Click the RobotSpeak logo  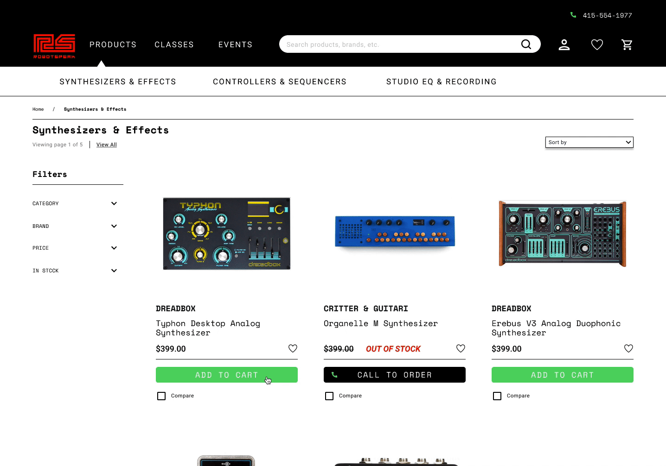coord(54,46)
